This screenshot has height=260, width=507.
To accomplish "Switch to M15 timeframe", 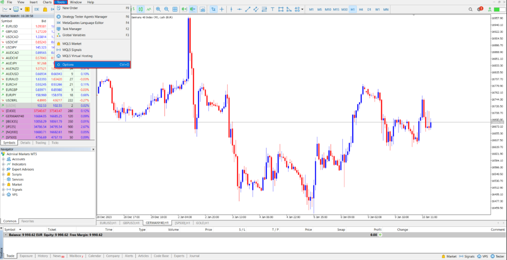I will coord(337,10).
